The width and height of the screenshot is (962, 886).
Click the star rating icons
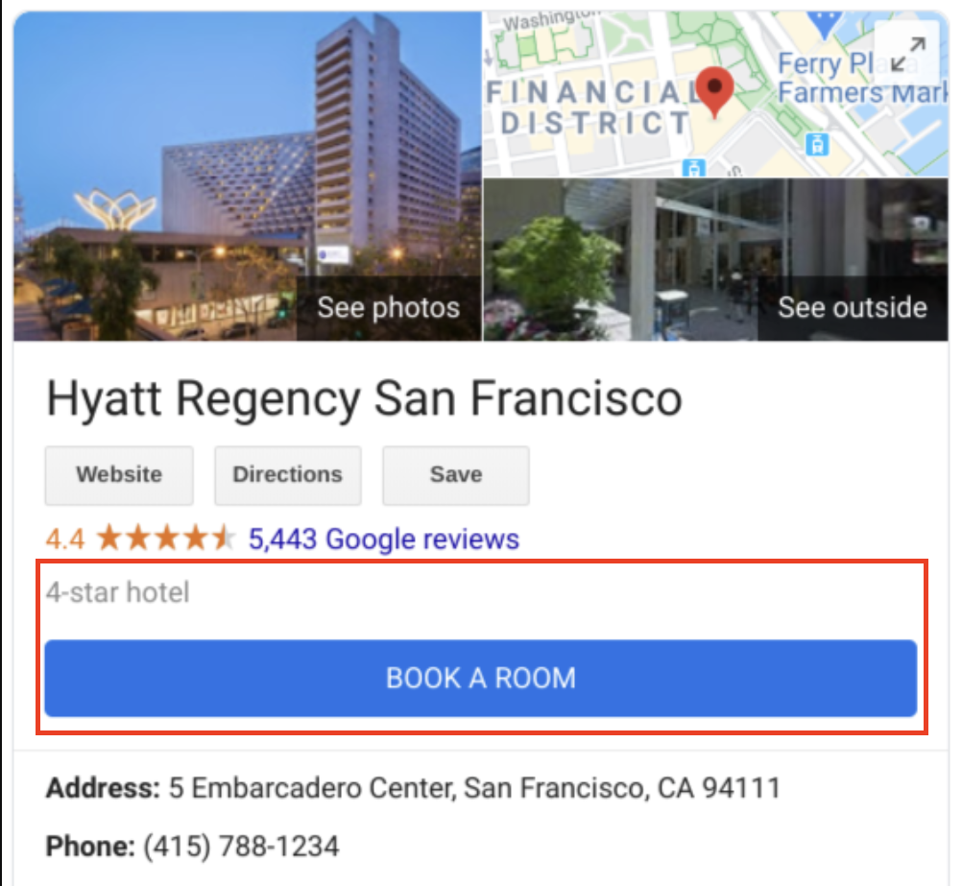pyautogui.click(x=166, y=539)
